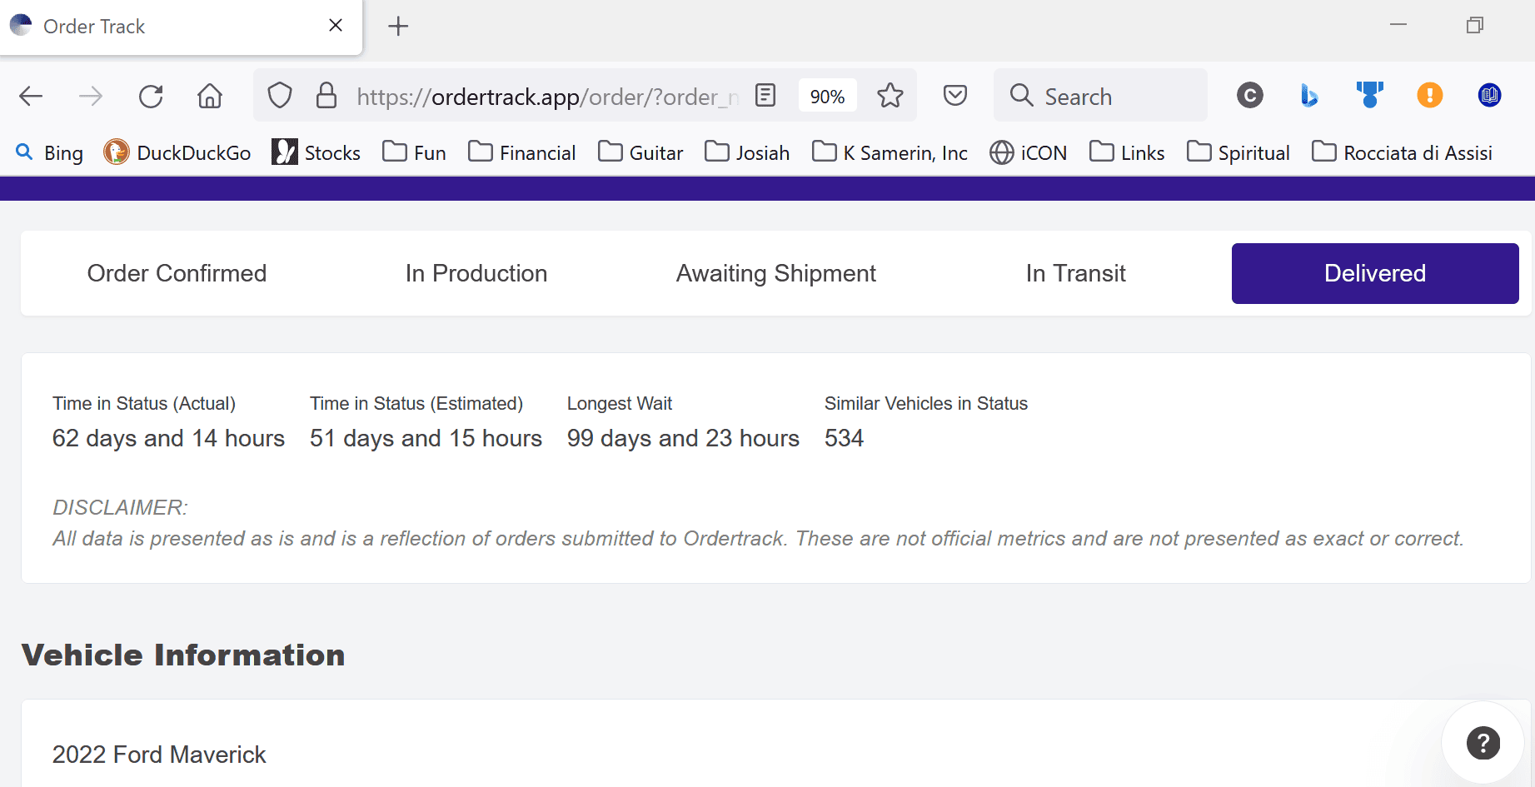
Task: Expand the K Samerin, Inc folder
Action: coord(890,153)
